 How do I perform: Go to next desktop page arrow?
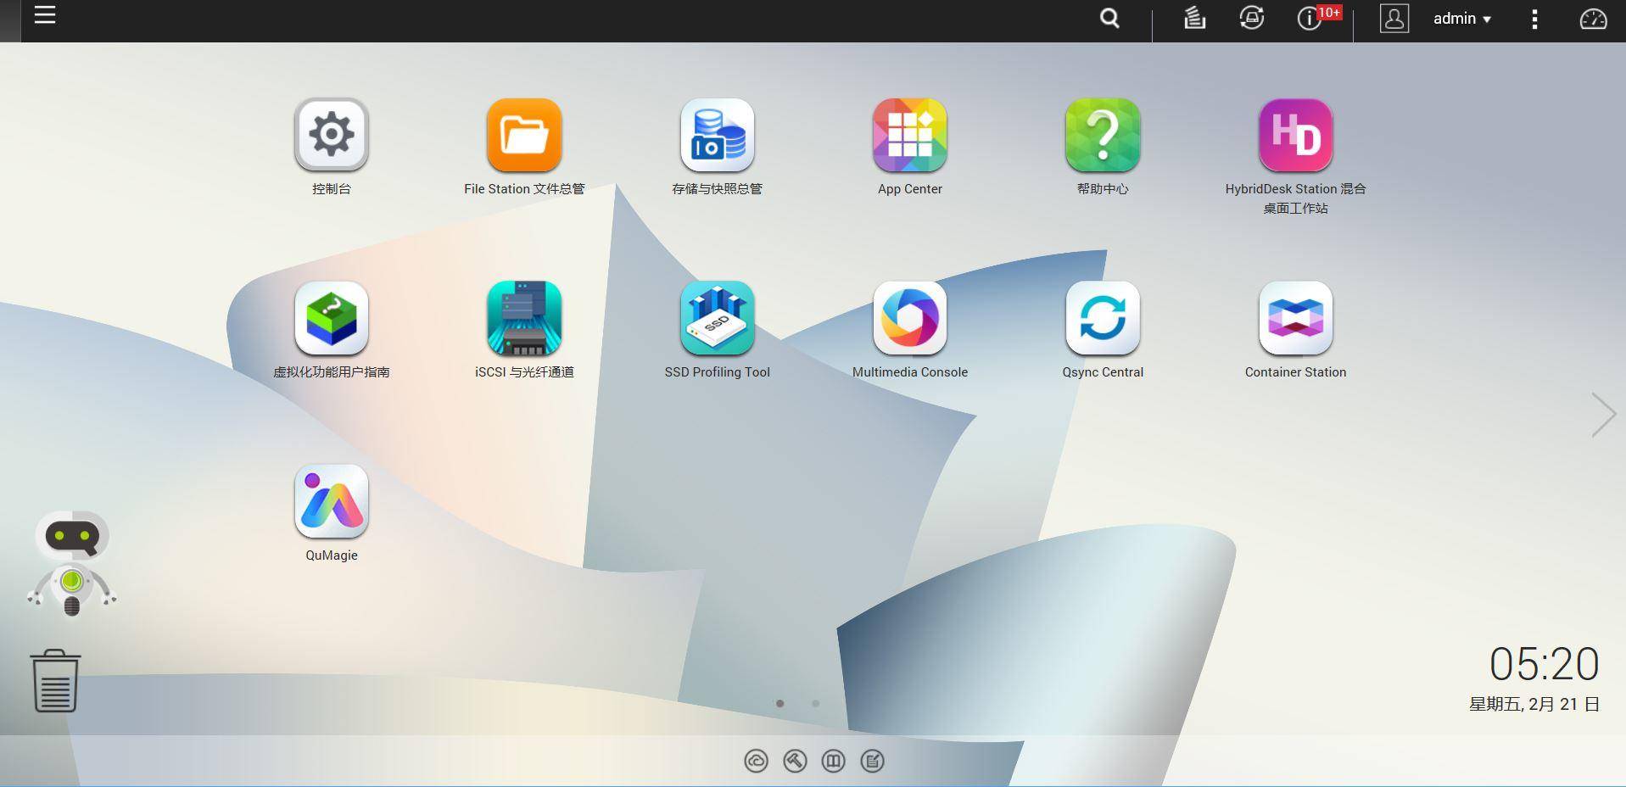coord(1602,415)
